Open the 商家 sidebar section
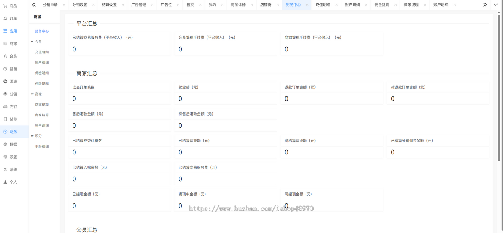This screenshot has width=503, height=233. click(13, 43)
